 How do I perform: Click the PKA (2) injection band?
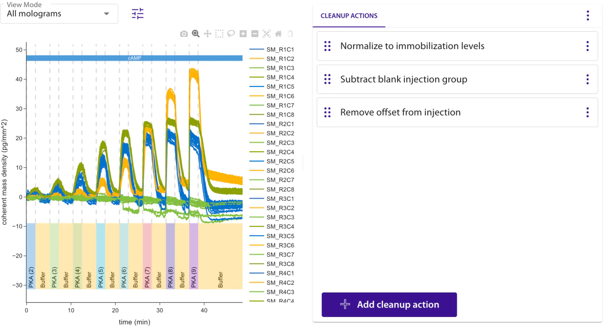coord(31,256)
